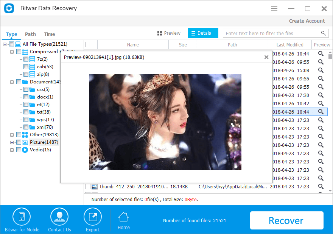Click the Bitwar Data Recovery logo icon
The height and width of the screenshot is (234, 333).
click(x=9, y=8)
